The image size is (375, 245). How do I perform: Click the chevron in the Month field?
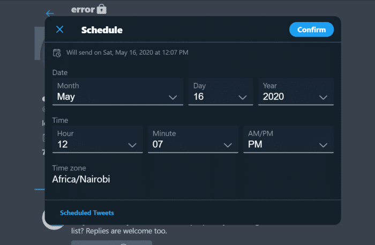(172, 98)
